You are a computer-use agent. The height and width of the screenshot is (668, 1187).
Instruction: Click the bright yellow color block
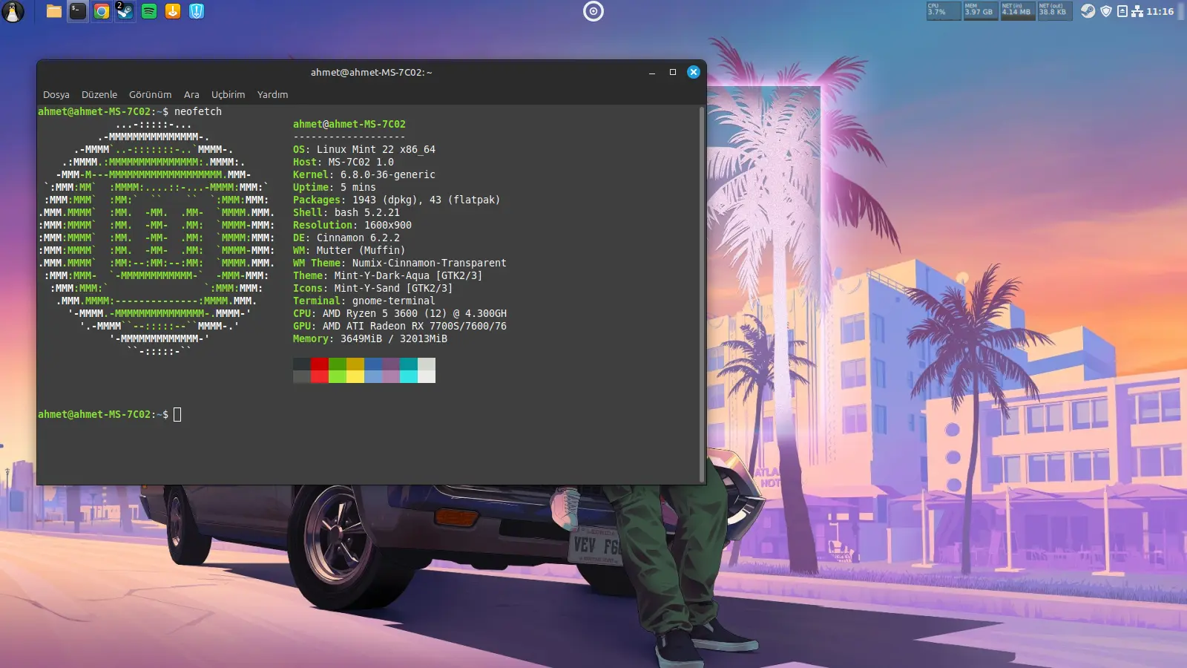[355, 376]
